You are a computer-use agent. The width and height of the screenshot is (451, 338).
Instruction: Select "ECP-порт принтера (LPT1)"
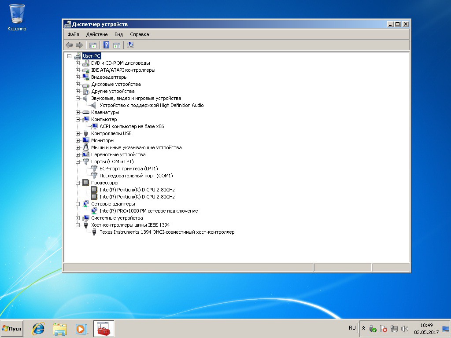pyautogui.click(x=129, y=169)
